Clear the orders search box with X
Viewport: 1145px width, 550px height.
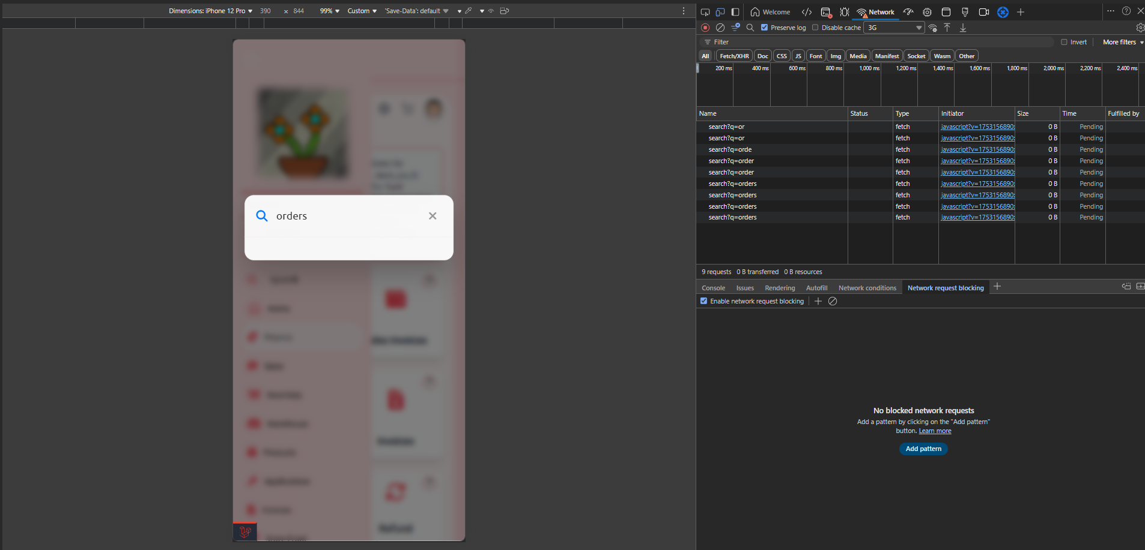coord(433,216)
